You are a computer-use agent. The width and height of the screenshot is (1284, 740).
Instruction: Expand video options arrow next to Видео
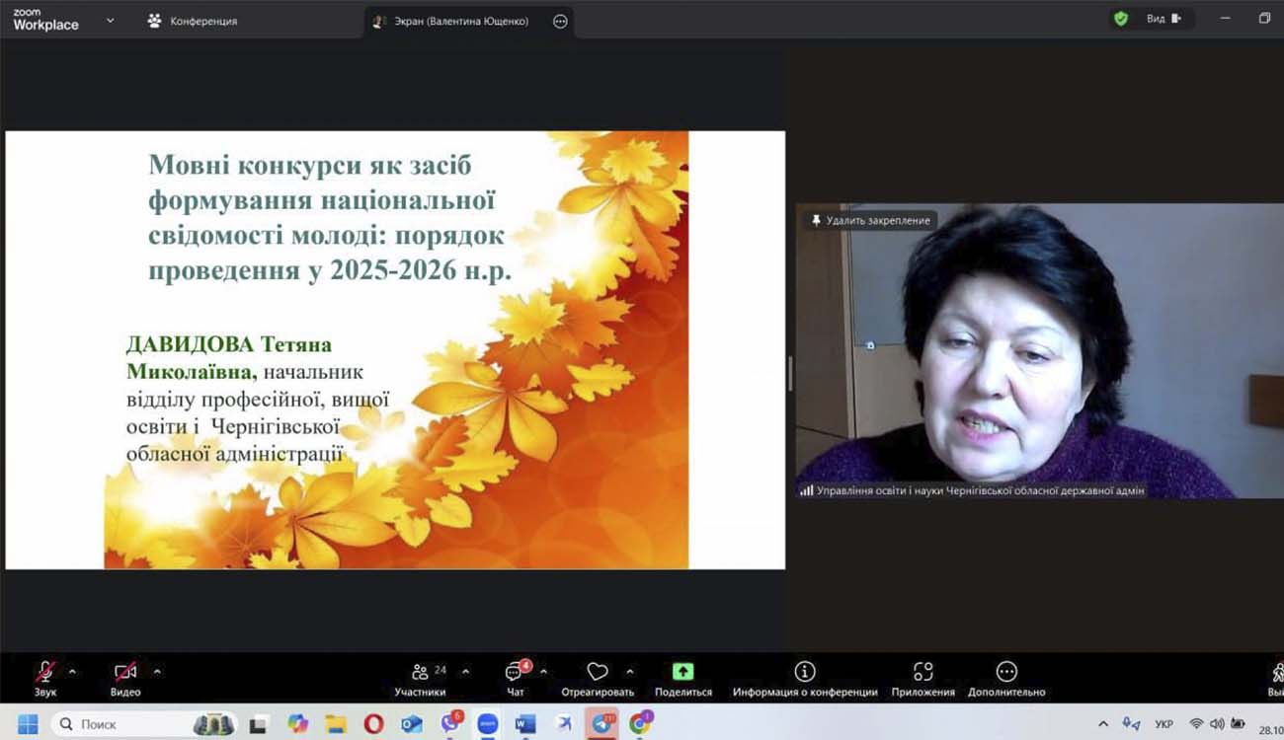point(157,672)
